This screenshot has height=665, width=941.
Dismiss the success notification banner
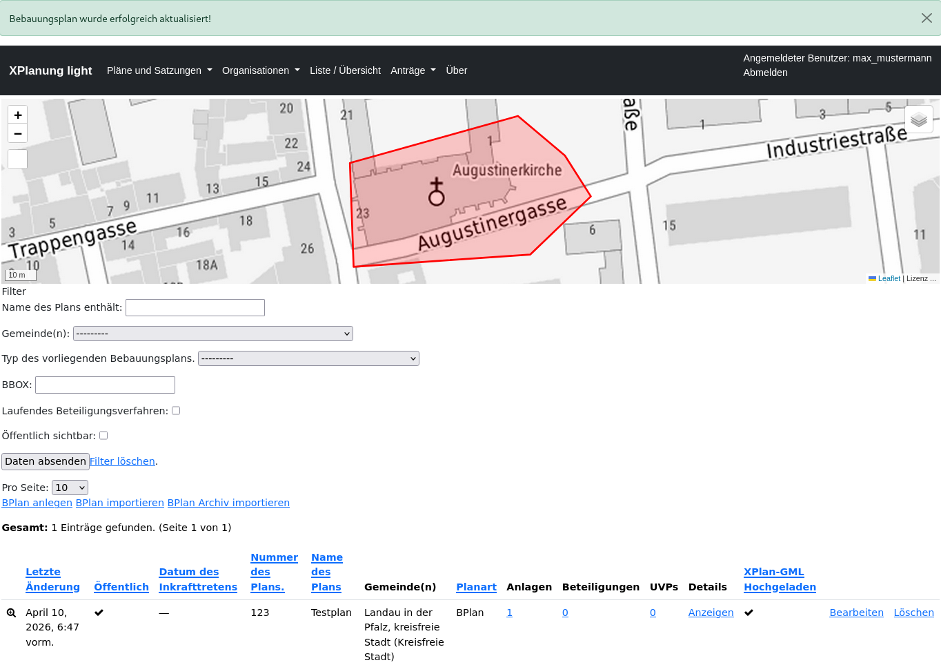927,18
